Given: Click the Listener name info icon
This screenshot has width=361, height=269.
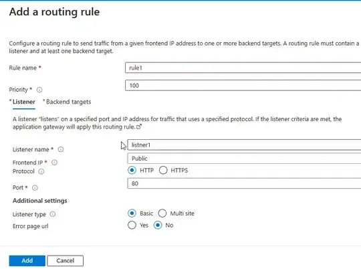Looking at the screenshot, I should [x=61, y=149].
